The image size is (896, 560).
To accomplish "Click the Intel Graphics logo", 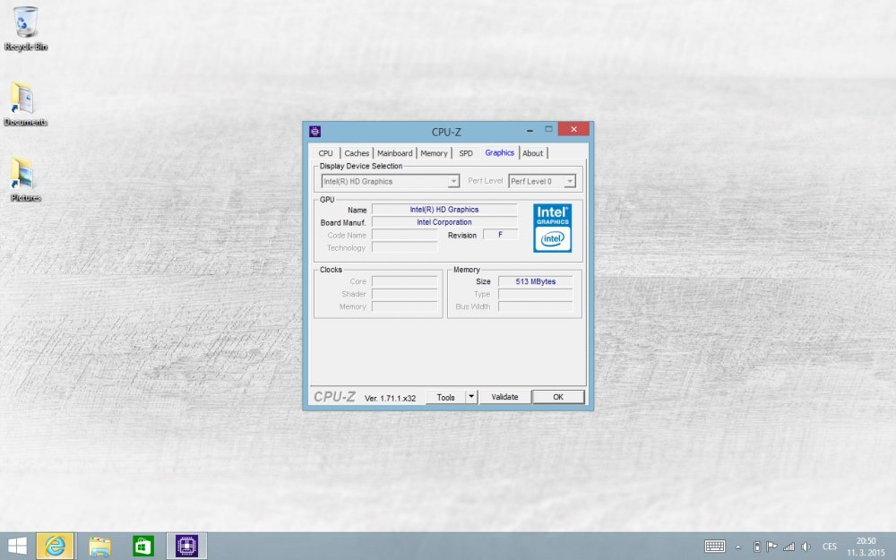I will (x=553, y=228).
